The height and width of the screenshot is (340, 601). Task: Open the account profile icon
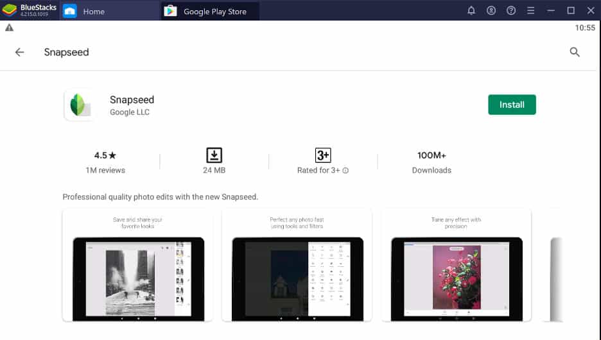[x=491, y=11]
